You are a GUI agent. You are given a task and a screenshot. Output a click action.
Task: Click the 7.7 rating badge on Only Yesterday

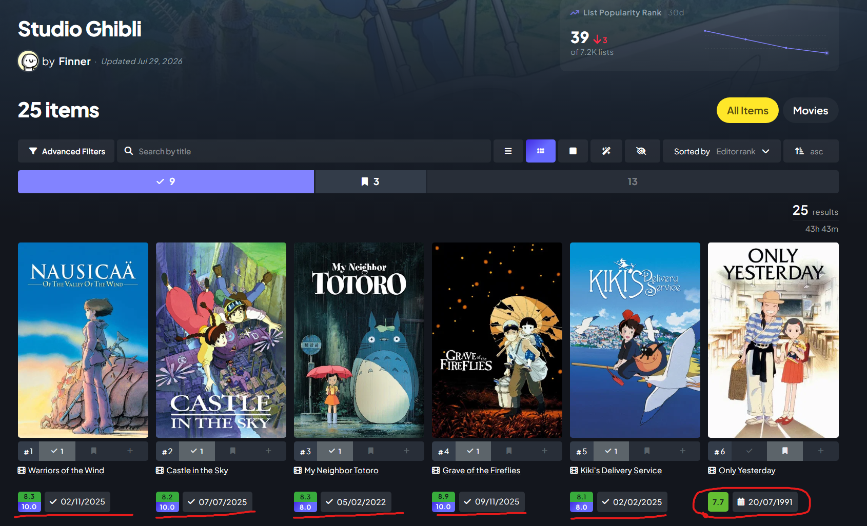tap(718, 502)
